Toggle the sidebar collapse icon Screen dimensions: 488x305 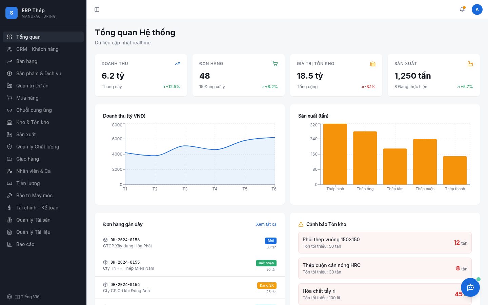click(97, 9)
